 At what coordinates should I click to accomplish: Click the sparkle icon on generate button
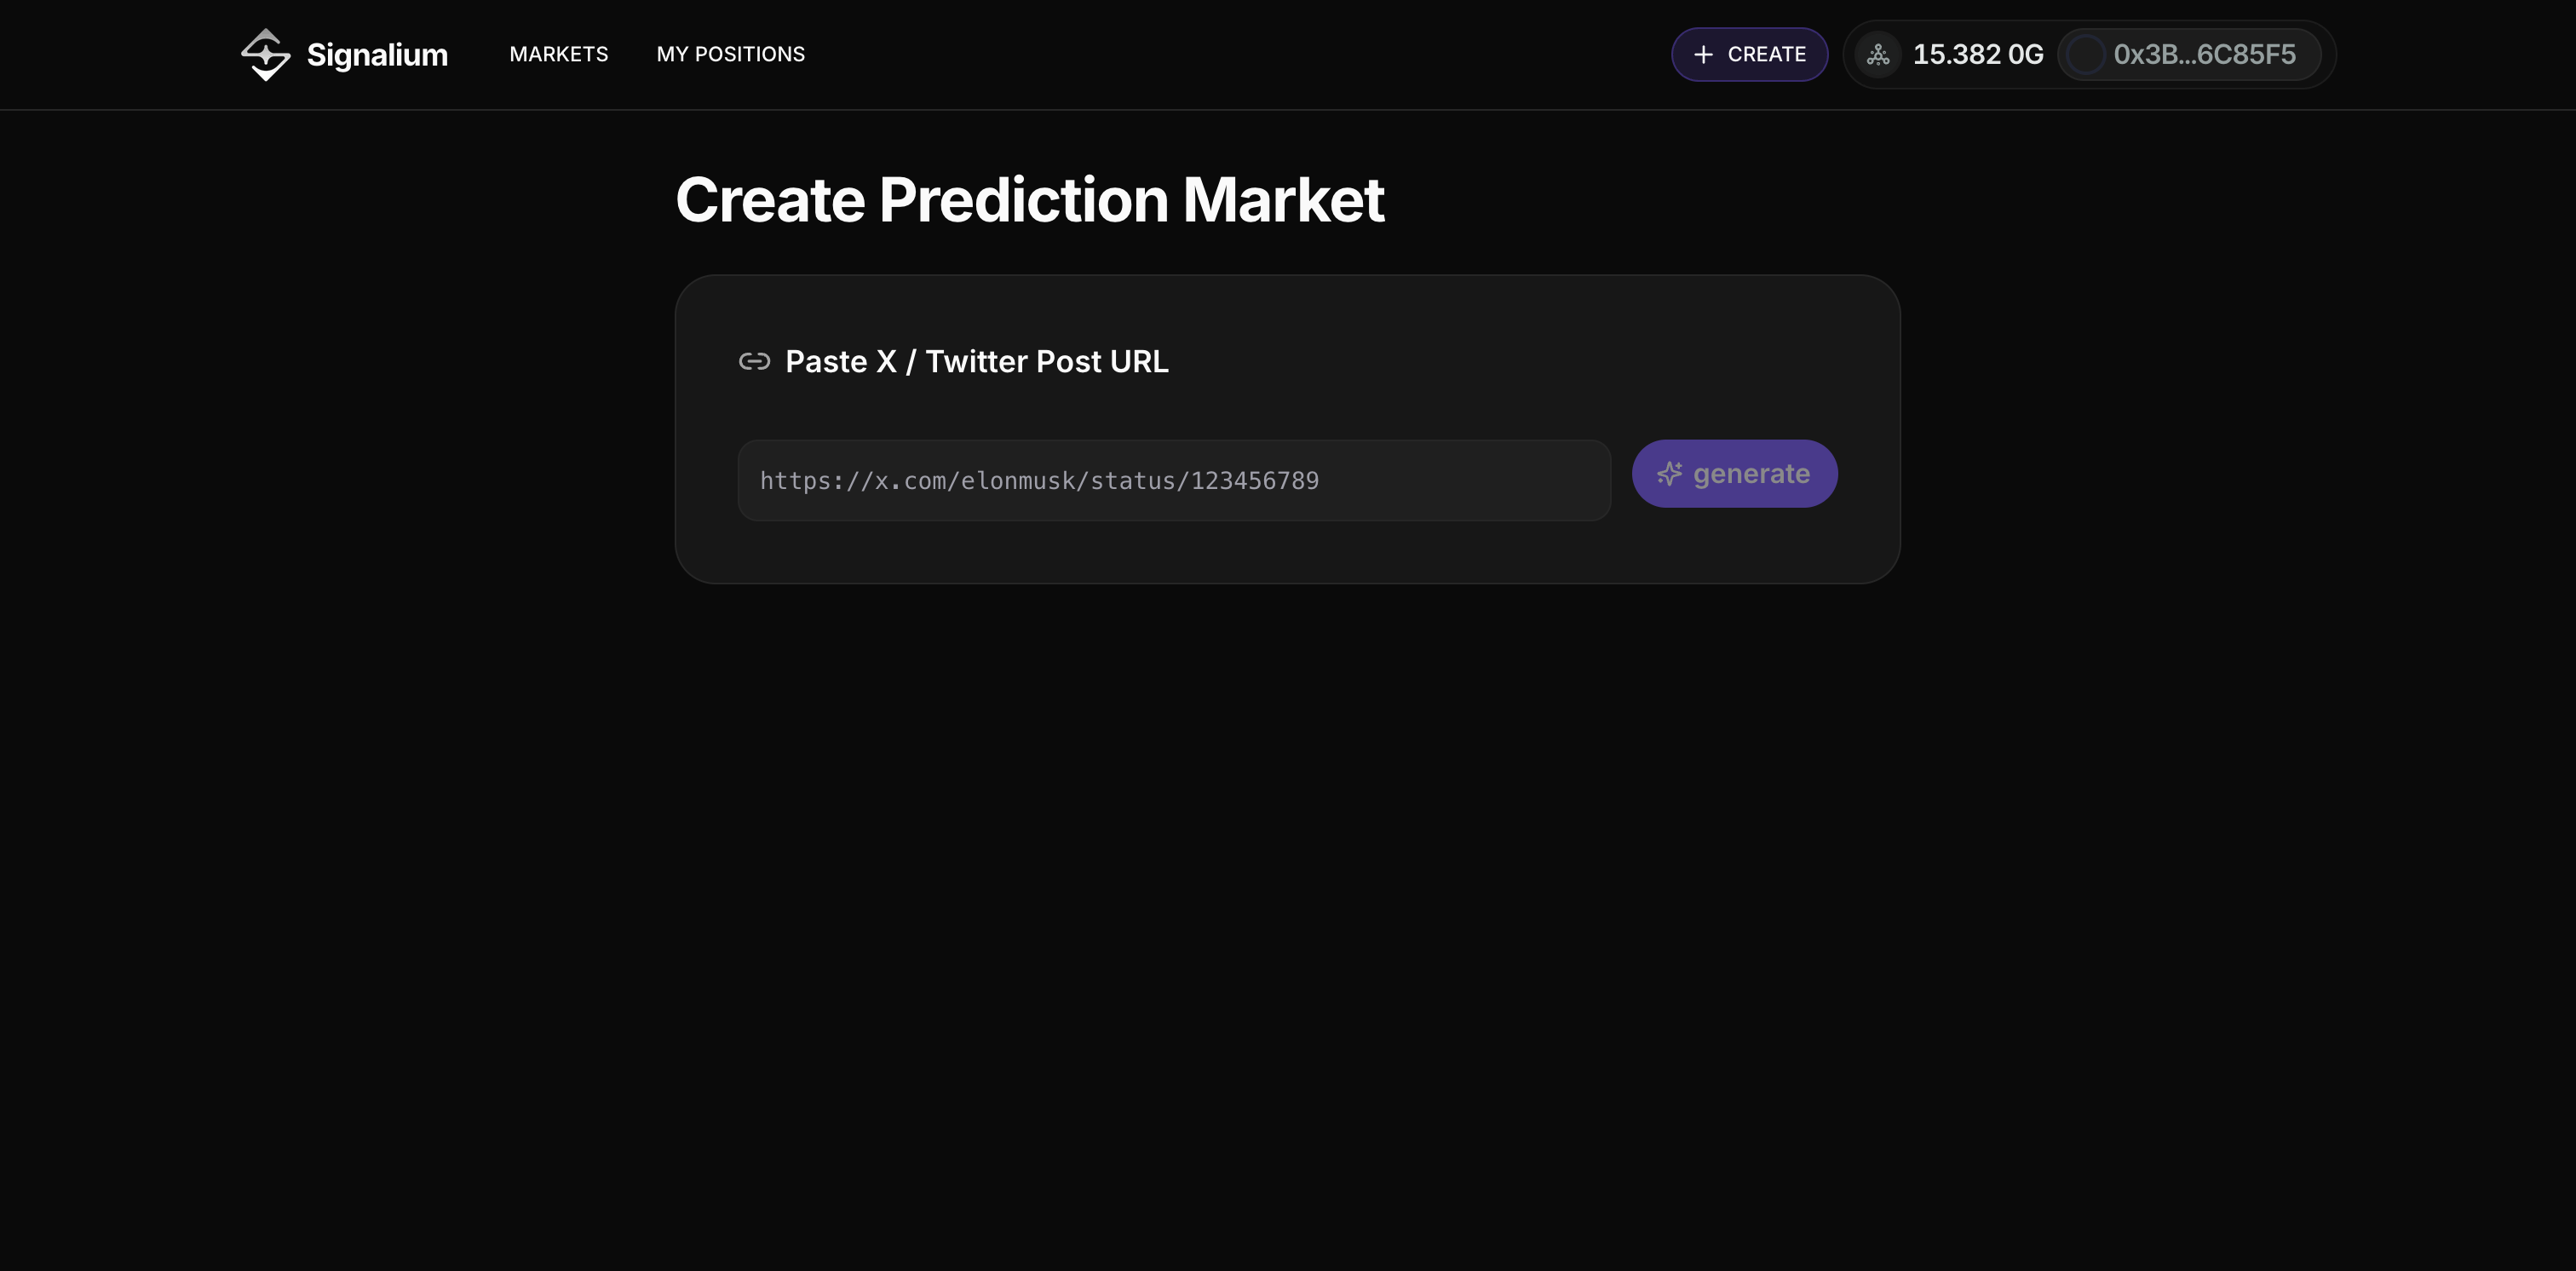coord(1669,474)
